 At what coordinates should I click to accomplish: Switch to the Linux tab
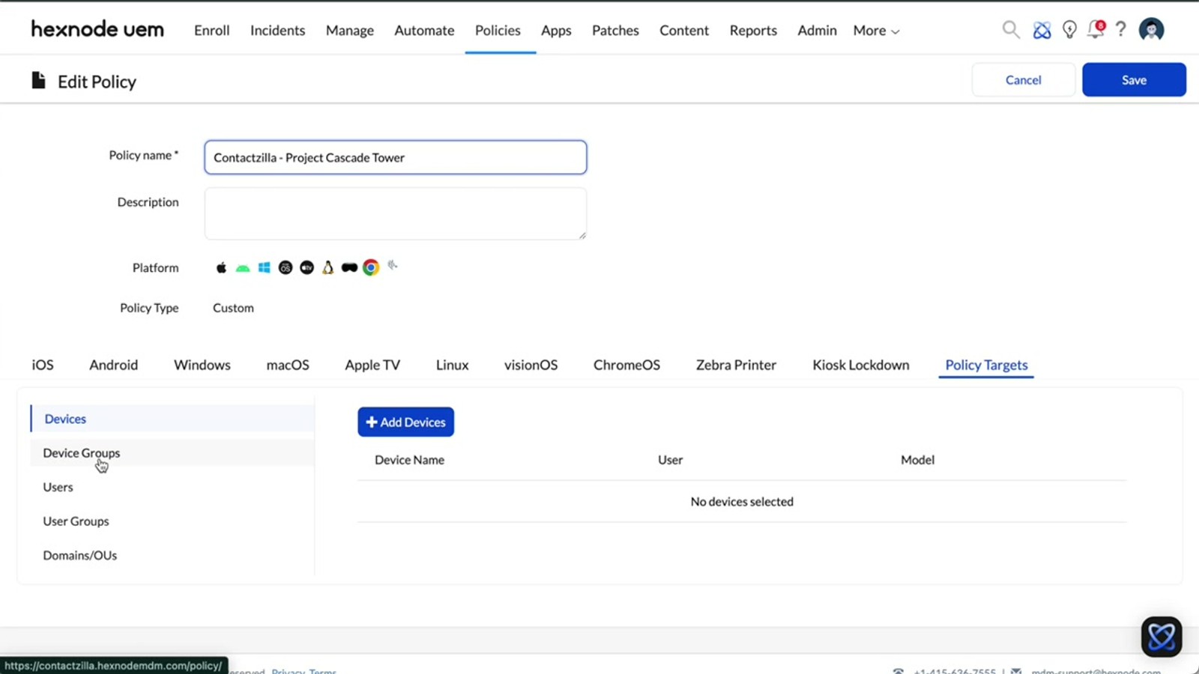click(453, 365)
